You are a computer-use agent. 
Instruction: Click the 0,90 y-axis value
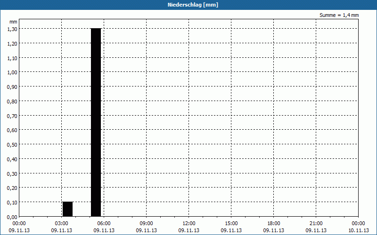click(x=12, y=87)
